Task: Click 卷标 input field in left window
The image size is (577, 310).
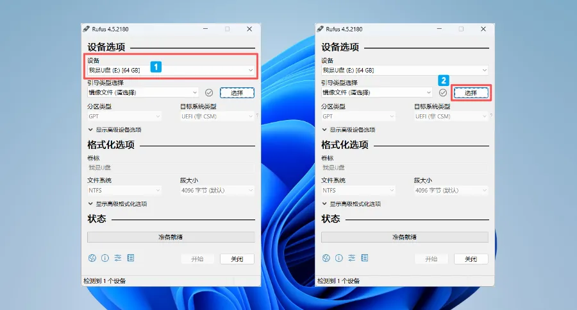Action: [171, 168]
